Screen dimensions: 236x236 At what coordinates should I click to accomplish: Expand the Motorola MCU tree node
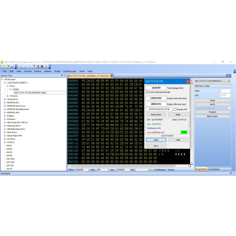coord(5,126)
